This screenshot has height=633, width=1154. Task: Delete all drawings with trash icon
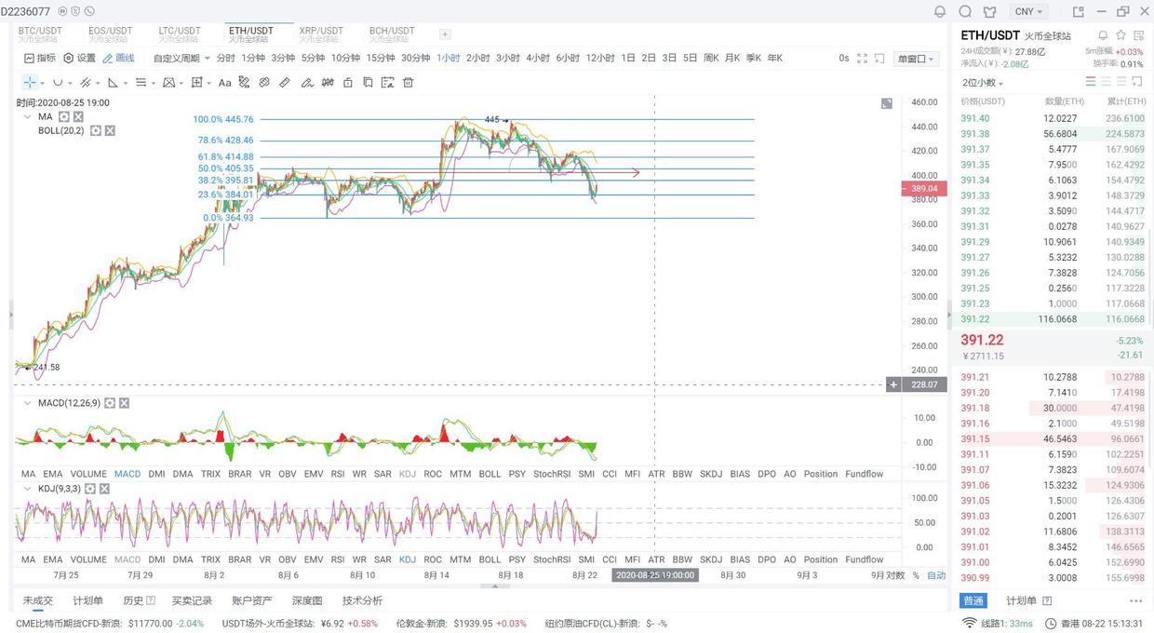pos(408,83)
